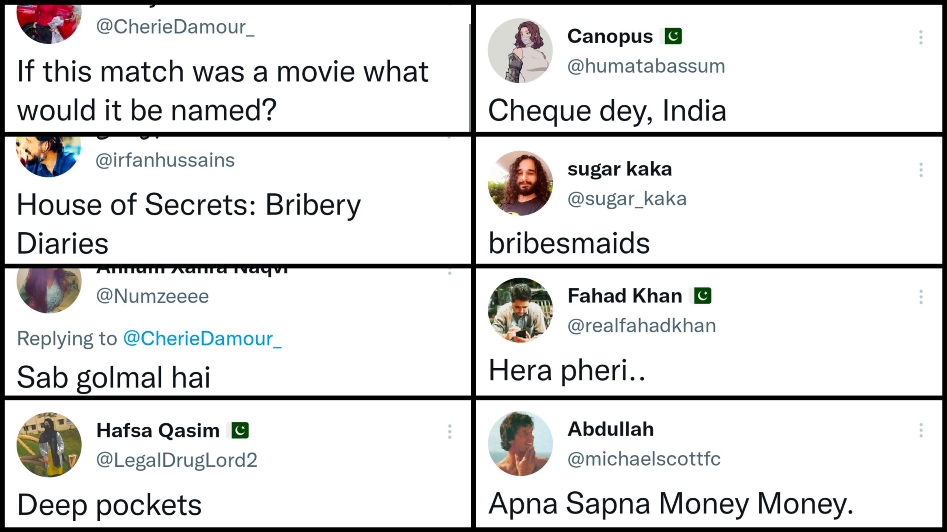Click the irfanhussains profile picture

tap(48, 156)
